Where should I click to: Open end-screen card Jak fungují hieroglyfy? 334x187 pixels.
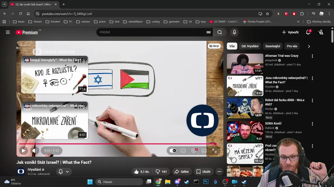click(55, 75)
